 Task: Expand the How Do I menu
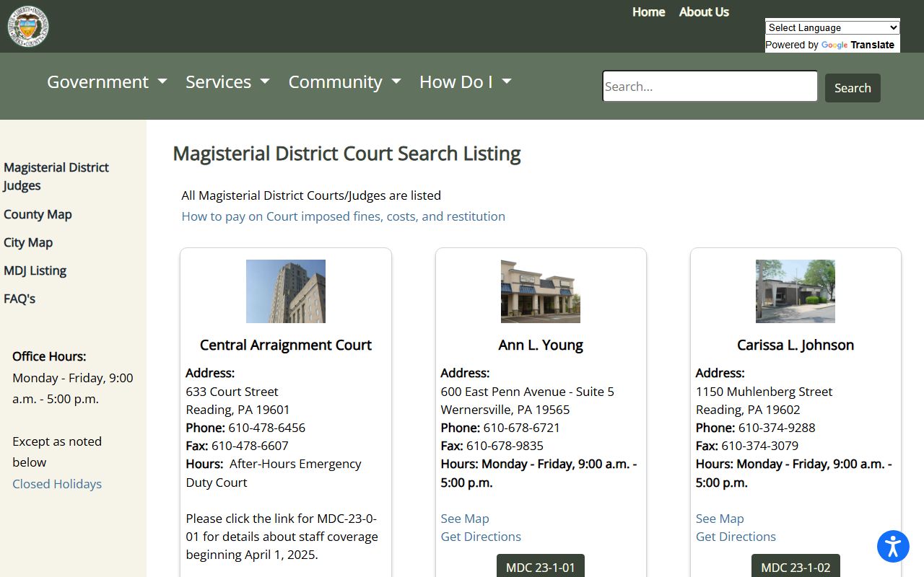pyautogui.click(x=466, y=82)
